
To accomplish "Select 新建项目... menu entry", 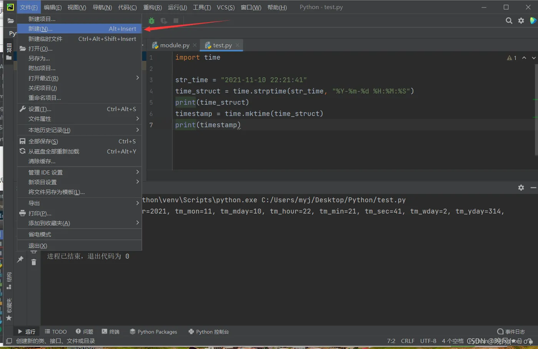I will point(80,19).
